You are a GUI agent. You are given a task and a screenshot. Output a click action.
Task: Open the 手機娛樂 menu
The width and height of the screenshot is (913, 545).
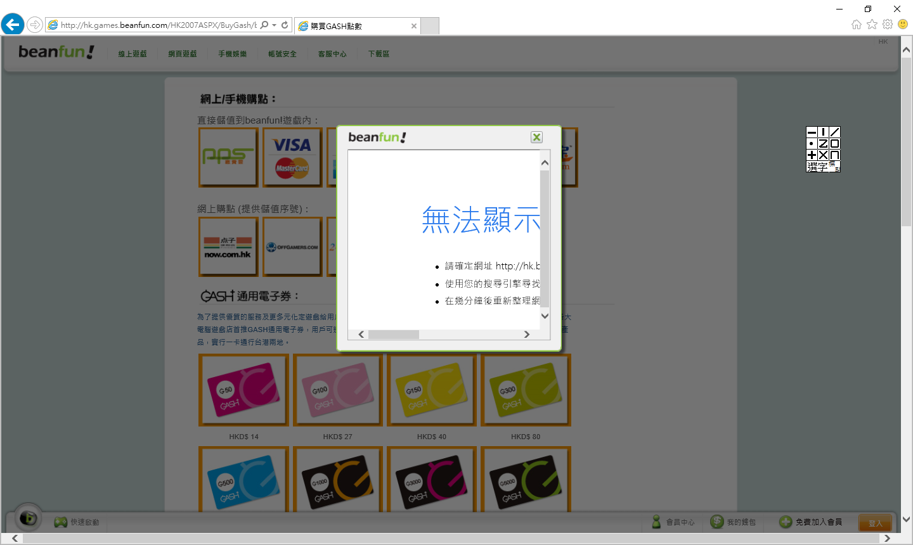(233, 54)
